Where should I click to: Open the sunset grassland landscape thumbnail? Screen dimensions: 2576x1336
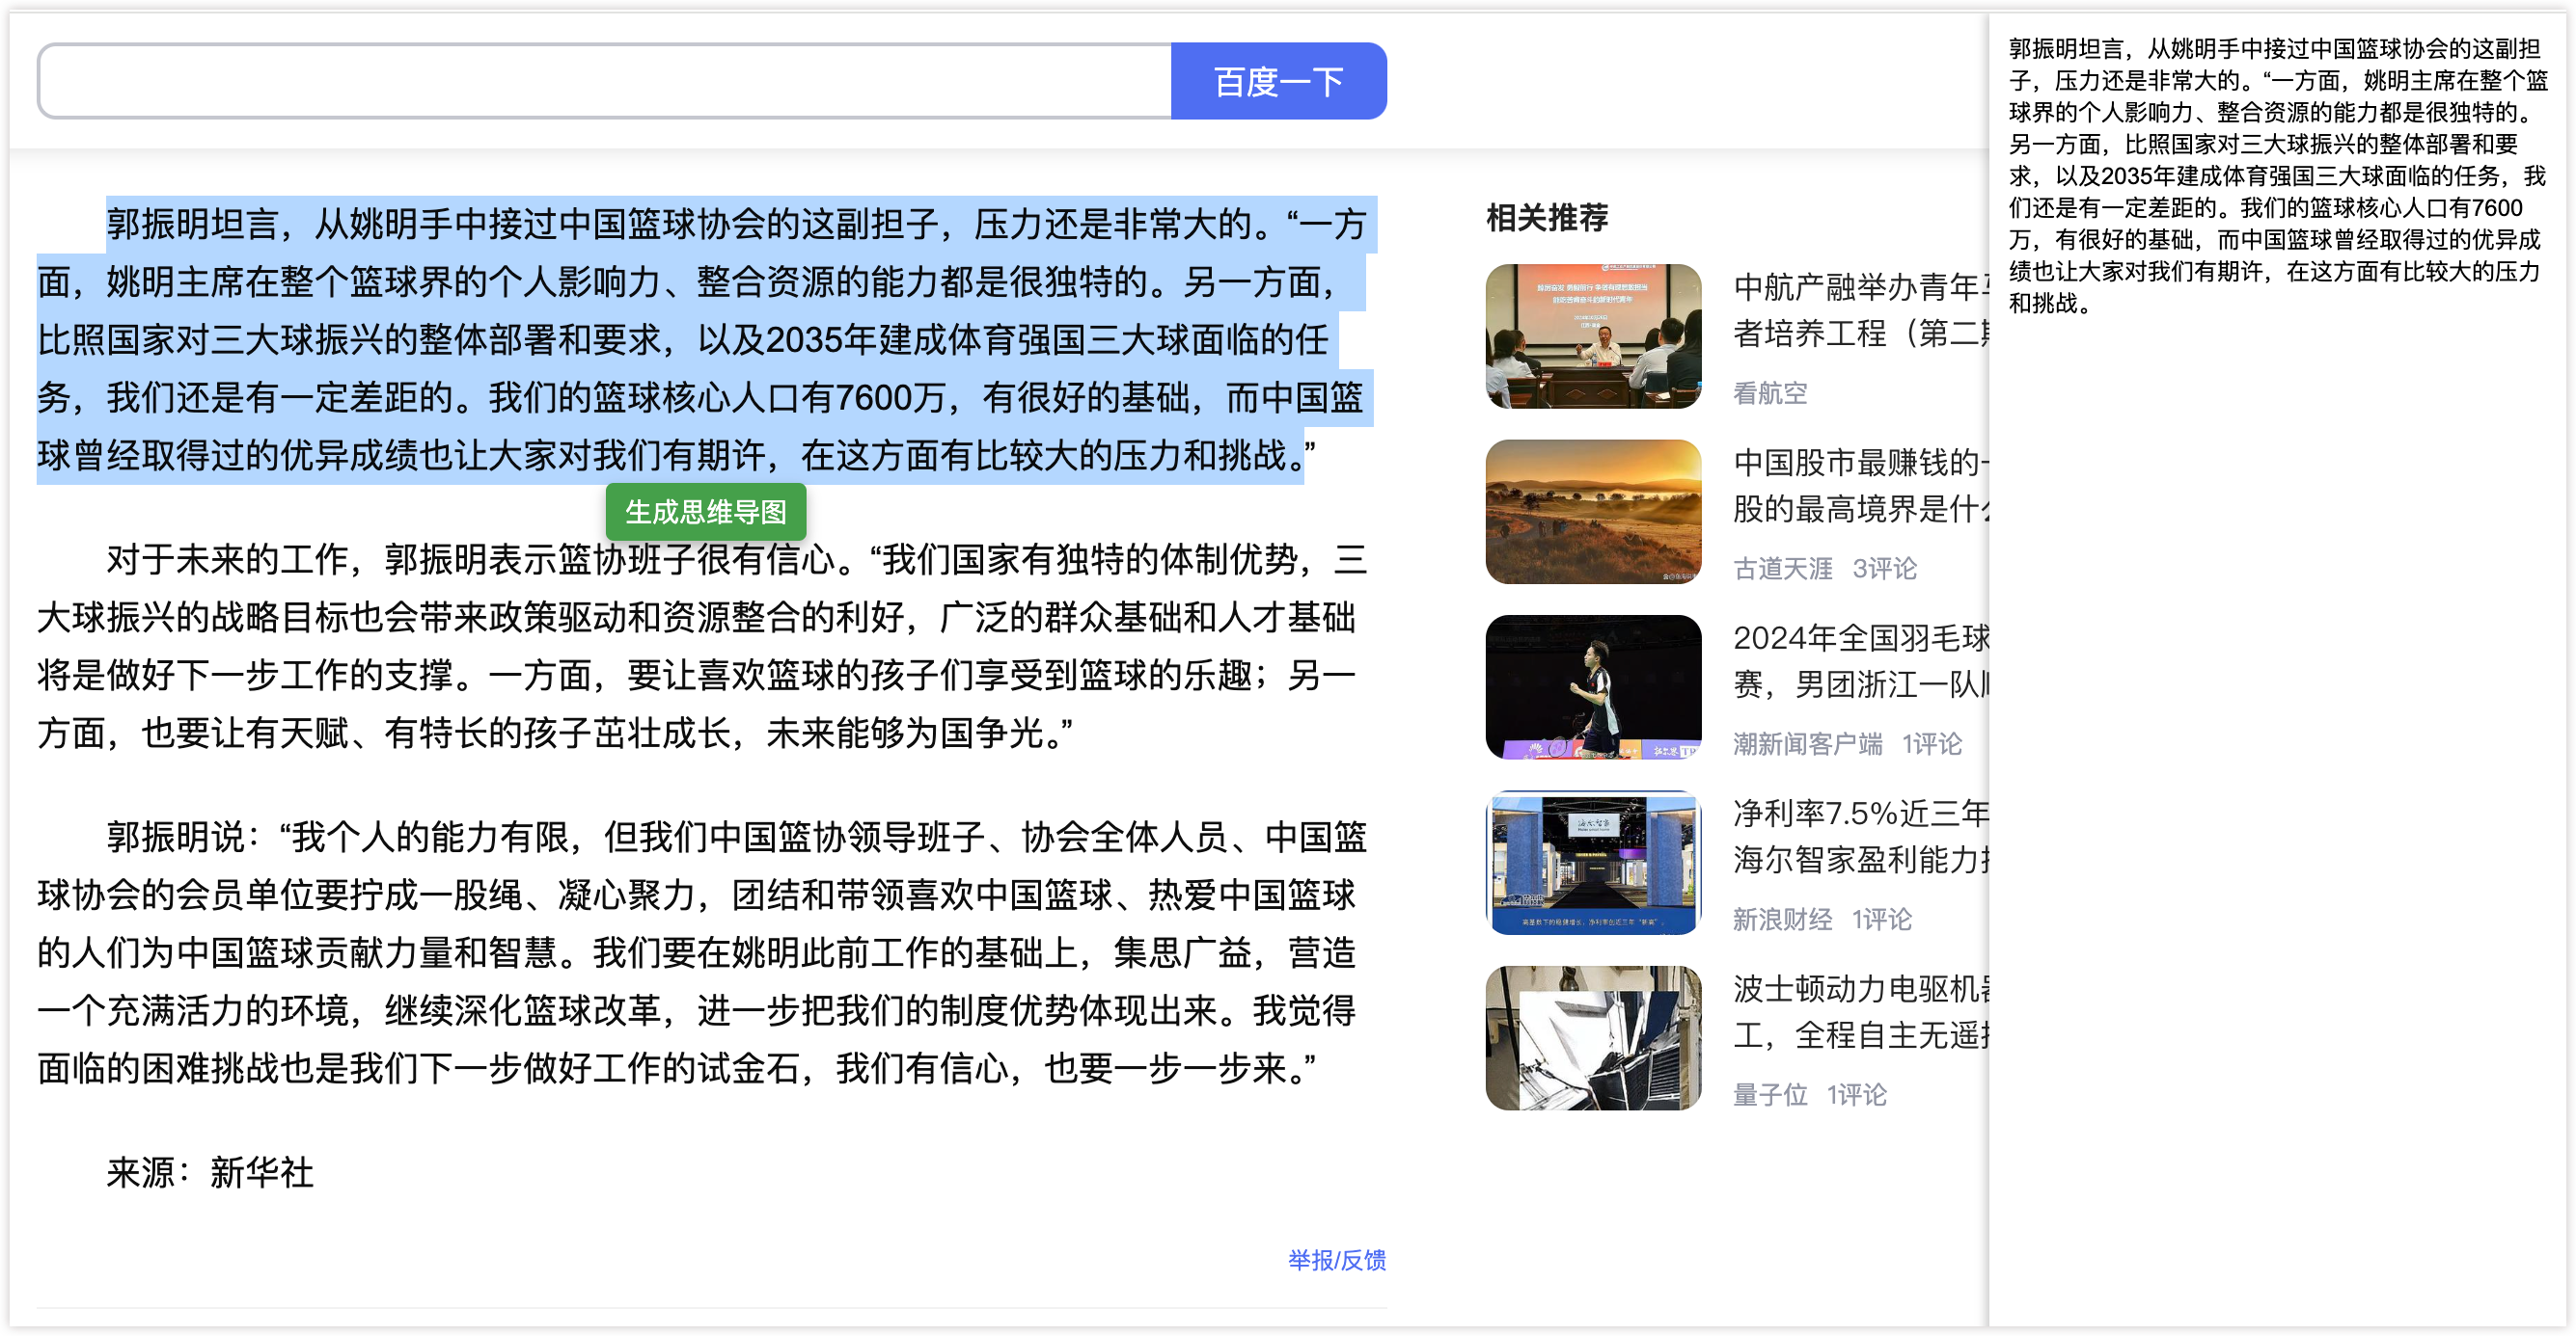pyautogui.click(x=1593, y=512)
